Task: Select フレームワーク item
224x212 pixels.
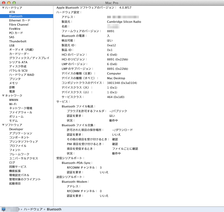Action: [19, 154]
